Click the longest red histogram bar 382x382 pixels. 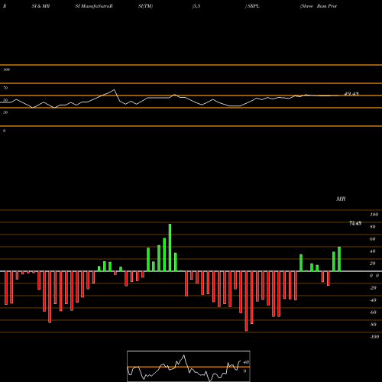[246, 301]
